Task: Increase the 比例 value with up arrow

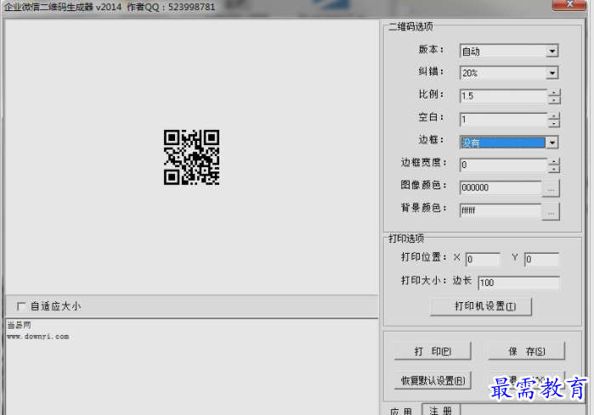Action: tap(554, 93)
